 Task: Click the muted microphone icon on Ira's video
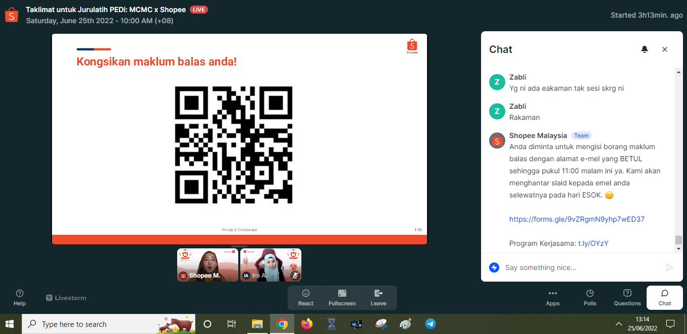pyautogui.click(x=295, y=276)
